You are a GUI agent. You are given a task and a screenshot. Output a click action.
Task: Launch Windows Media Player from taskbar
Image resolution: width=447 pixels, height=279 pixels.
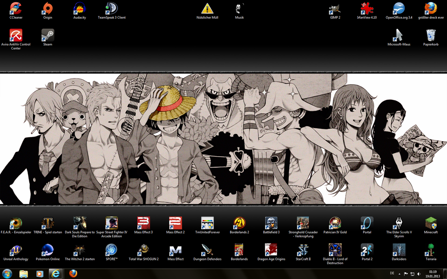(x=40, y=274)
